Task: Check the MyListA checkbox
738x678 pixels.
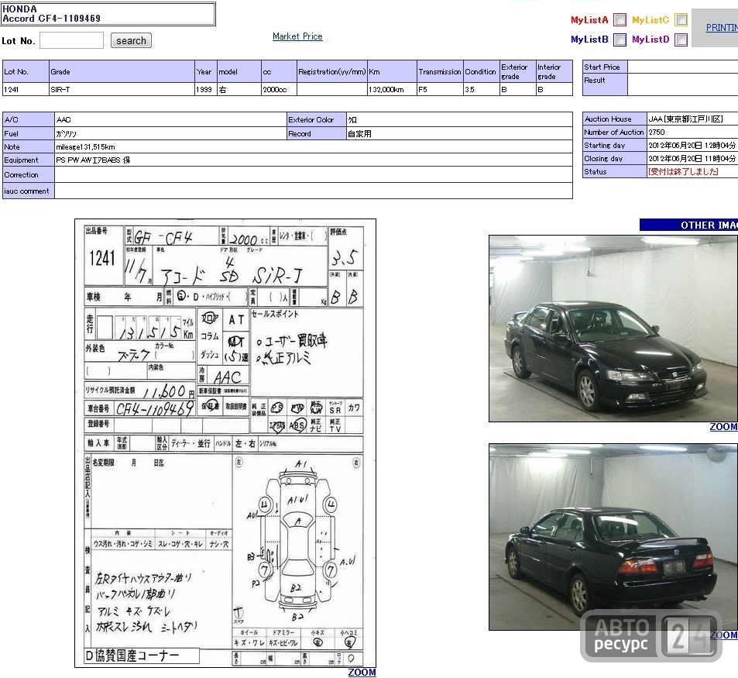Action: [x=620, y=20]
